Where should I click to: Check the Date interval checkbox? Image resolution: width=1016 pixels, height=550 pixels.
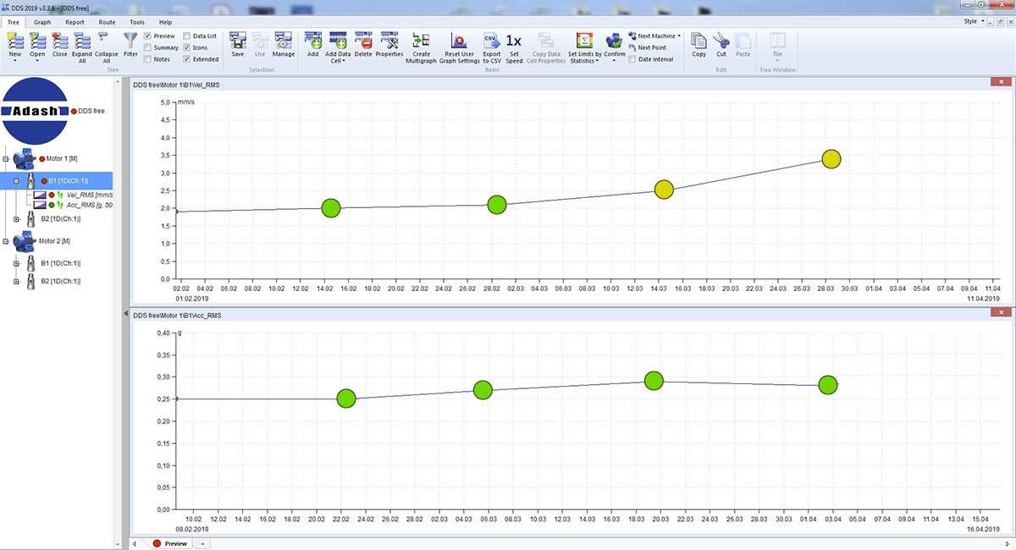tap(632, 59)
